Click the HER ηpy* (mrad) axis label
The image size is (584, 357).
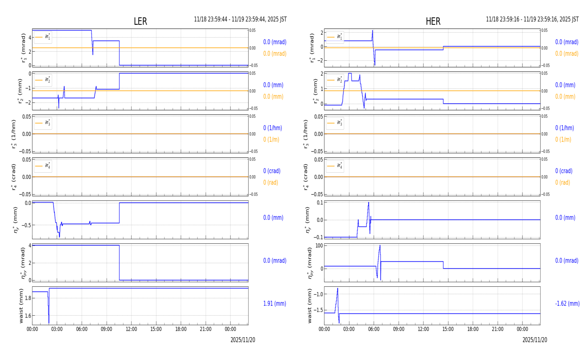click(x=310, y=263)
